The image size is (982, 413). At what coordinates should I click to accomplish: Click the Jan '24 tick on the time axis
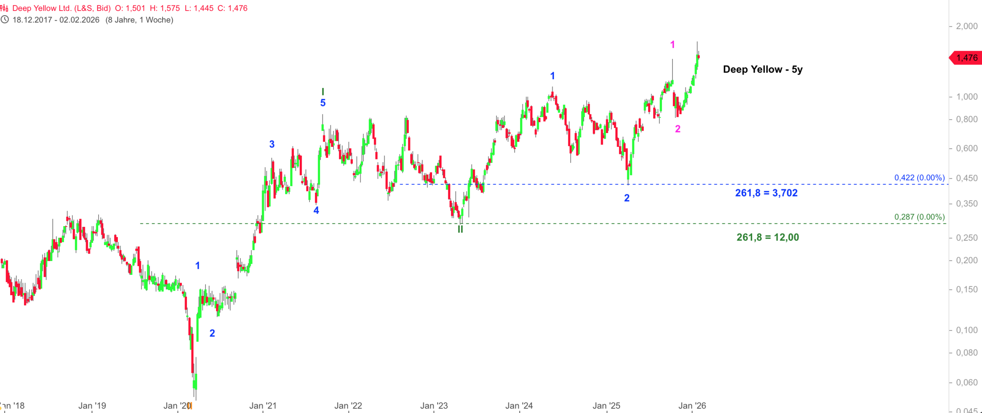coord(519,406)
